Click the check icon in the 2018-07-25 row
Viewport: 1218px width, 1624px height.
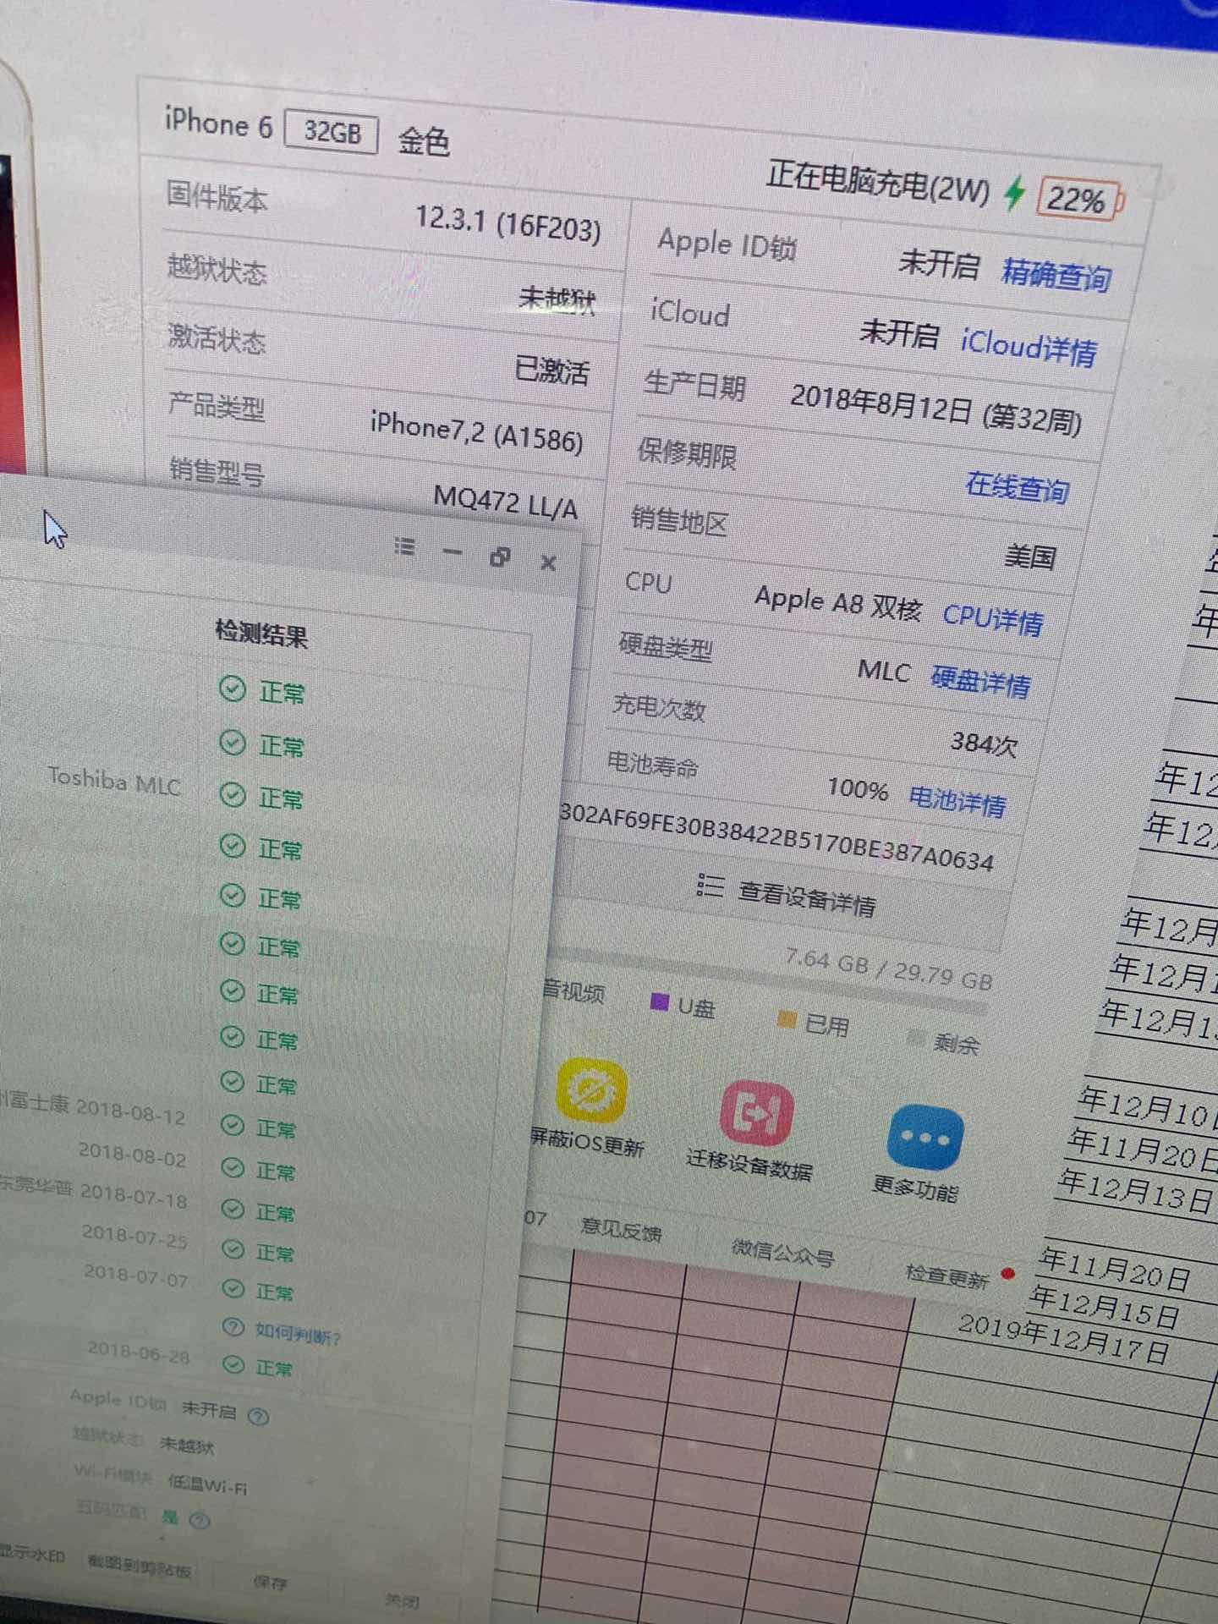233,1248
